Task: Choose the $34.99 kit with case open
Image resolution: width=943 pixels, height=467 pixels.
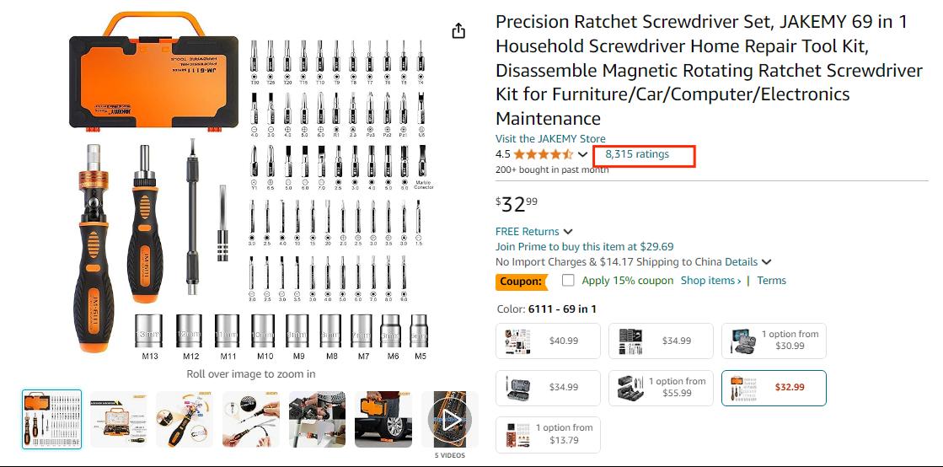Action: (x=549, y=388)
